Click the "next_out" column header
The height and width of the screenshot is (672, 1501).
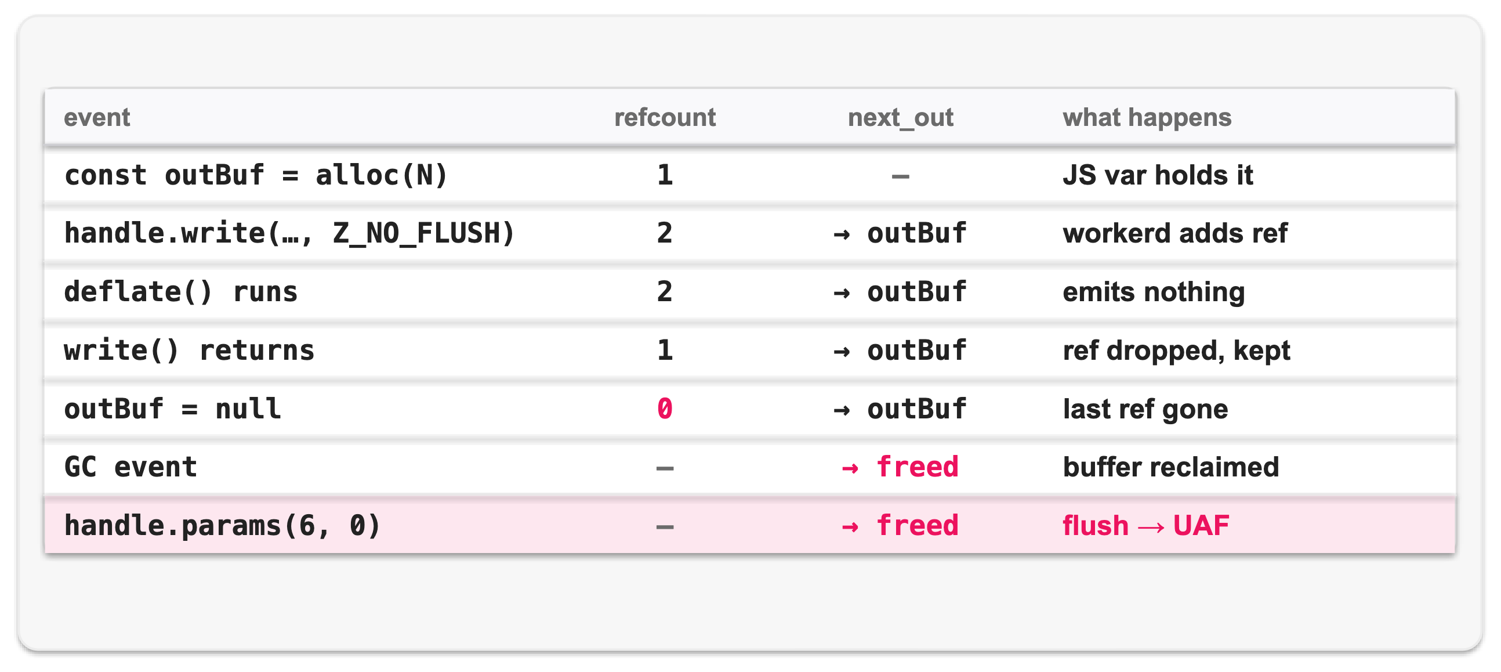pos(900,118)
